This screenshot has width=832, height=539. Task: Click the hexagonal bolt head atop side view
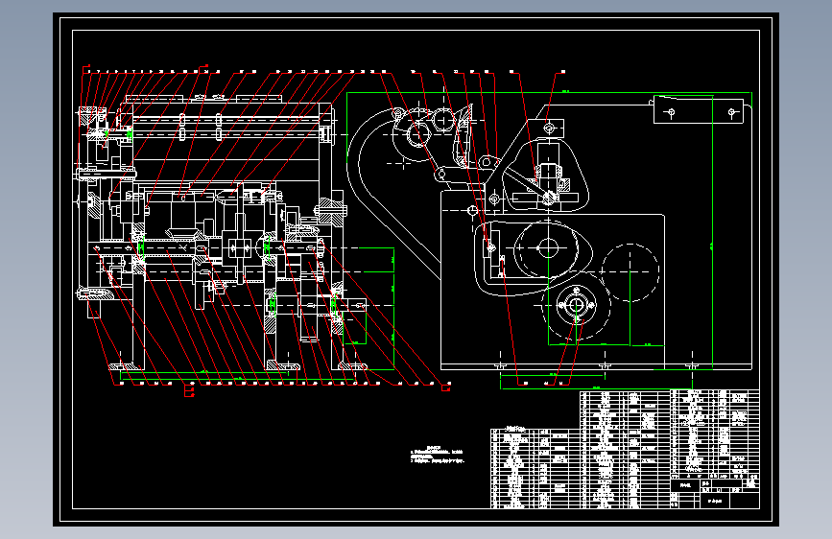point(549,128)
